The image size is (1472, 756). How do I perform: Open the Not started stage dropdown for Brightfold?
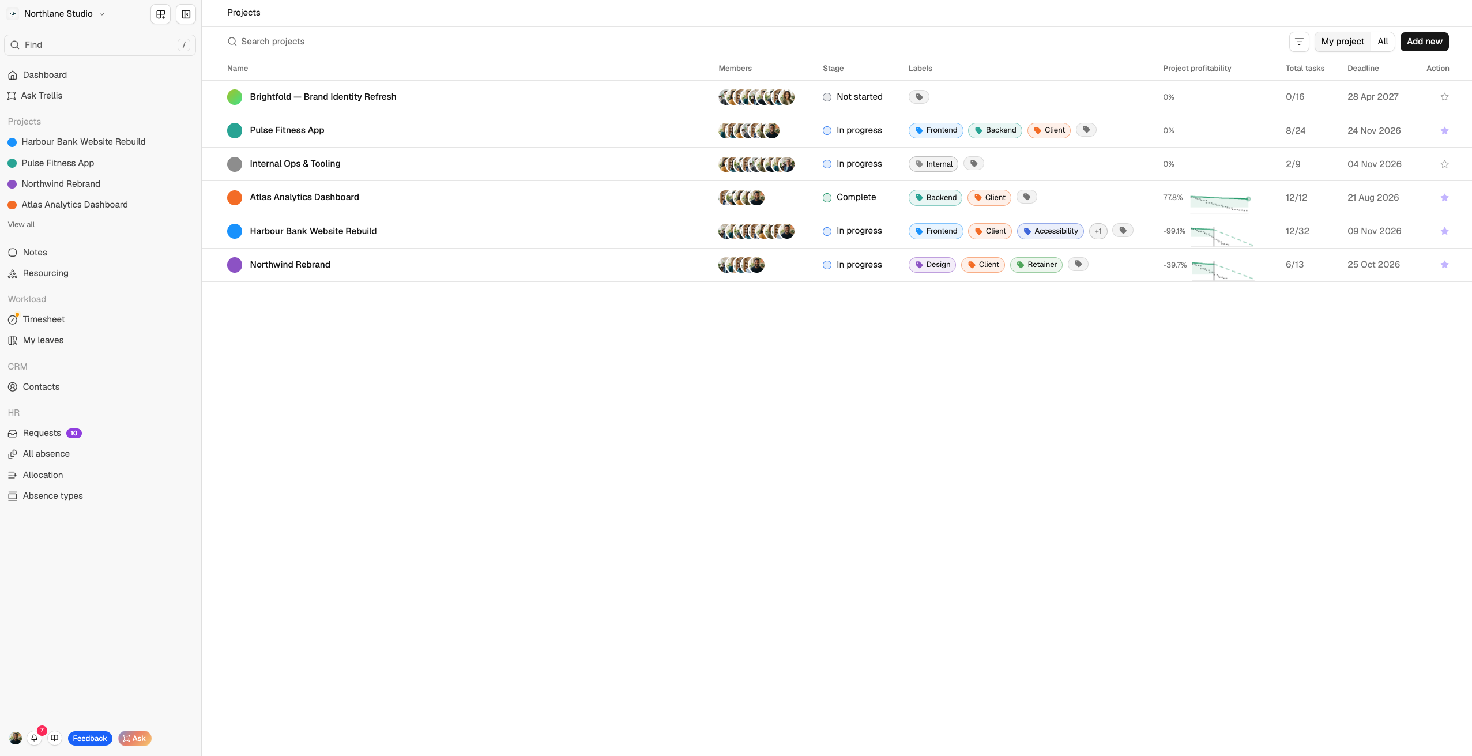pos(853,97)
